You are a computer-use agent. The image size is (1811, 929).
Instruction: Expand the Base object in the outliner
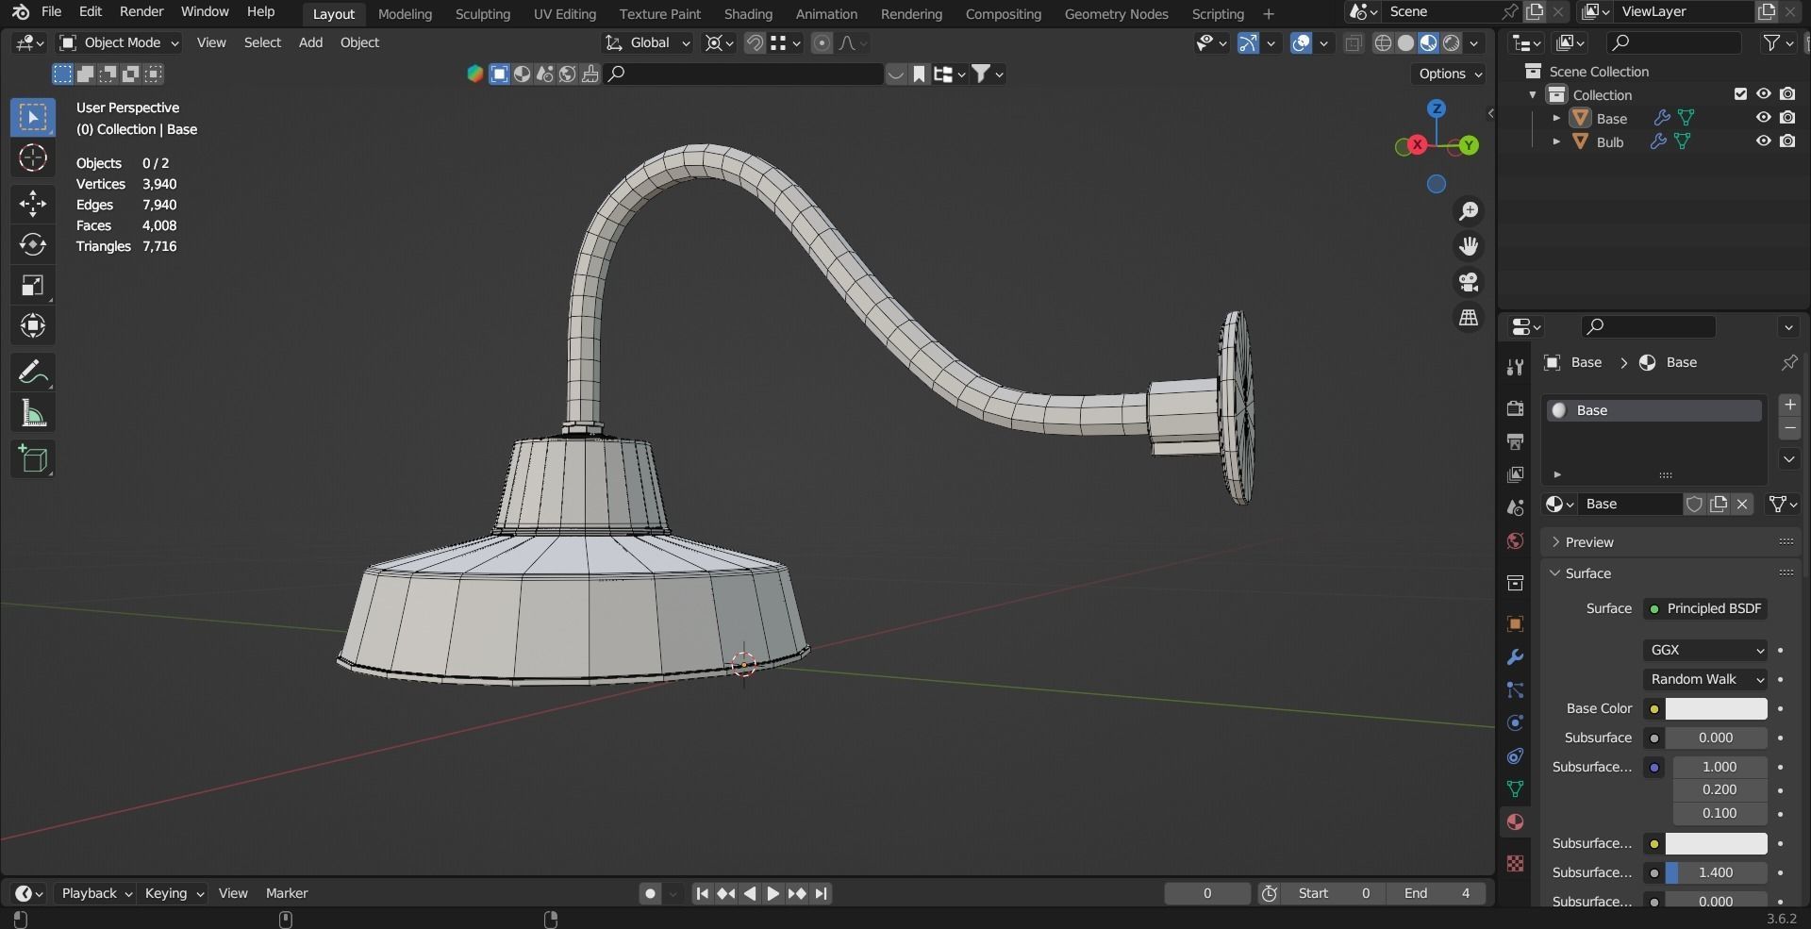1556,118
